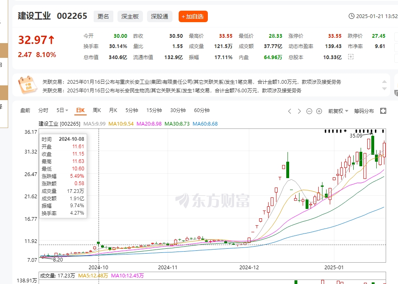Open the 前复权 adjustment dropdown

[338, 111]
